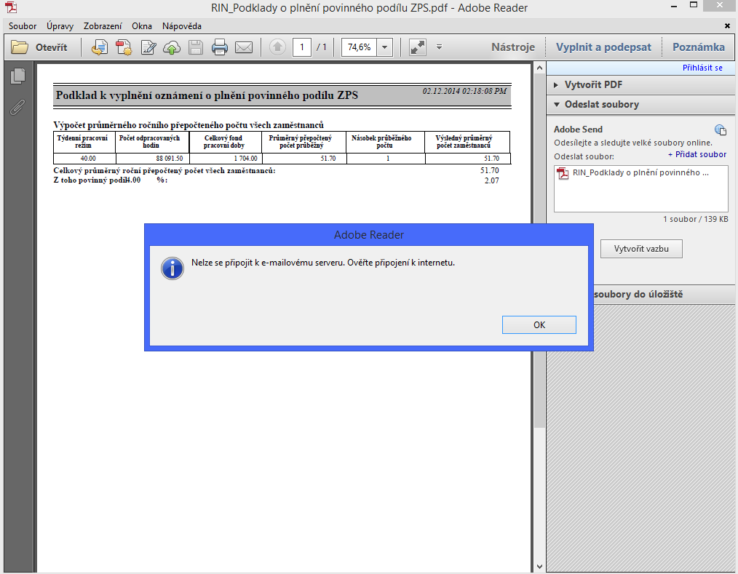The width and height of the screenshot is (738, 574).
Task: Click the document title heading
Action: click(x=207, y=95)
